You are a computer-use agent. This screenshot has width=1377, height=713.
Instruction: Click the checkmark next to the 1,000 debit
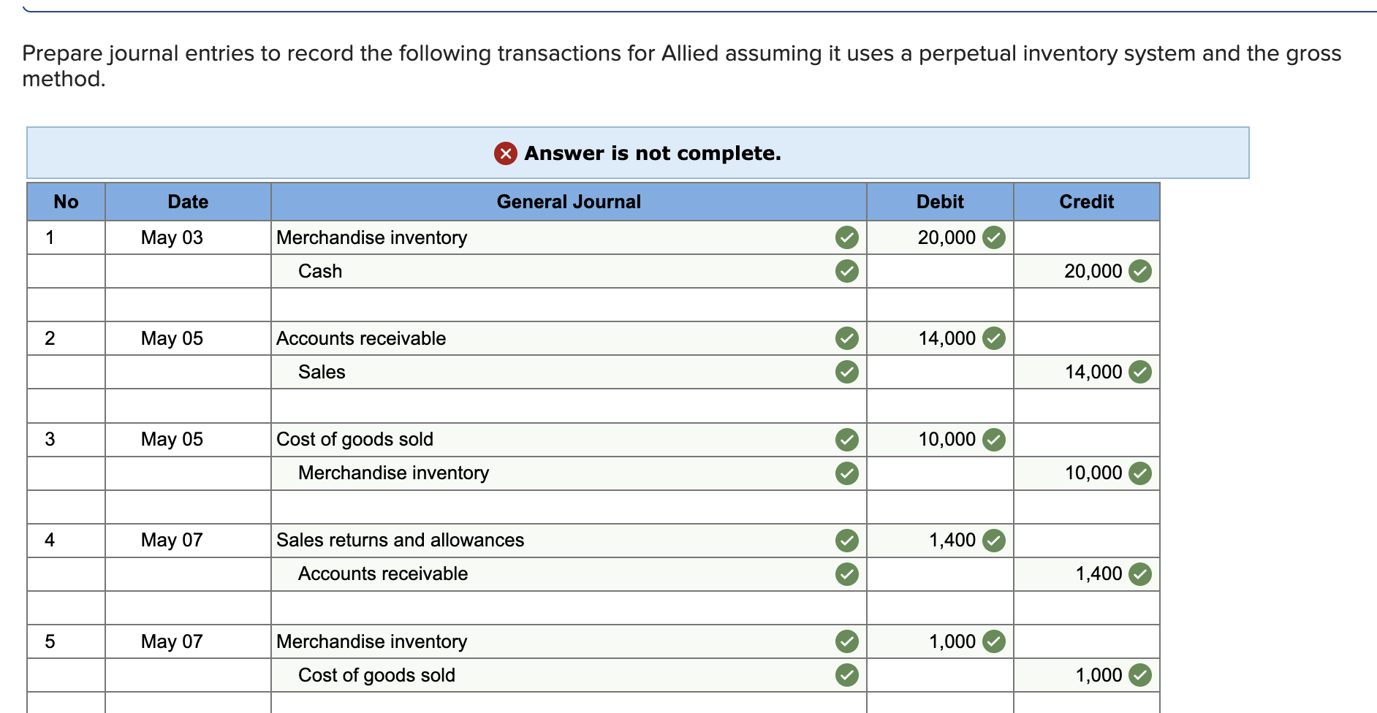[993, 641]
